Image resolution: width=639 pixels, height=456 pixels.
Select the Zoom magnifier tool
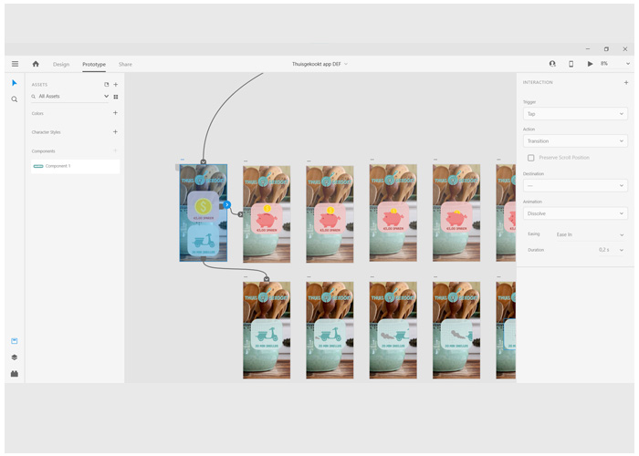coord(15,99)
